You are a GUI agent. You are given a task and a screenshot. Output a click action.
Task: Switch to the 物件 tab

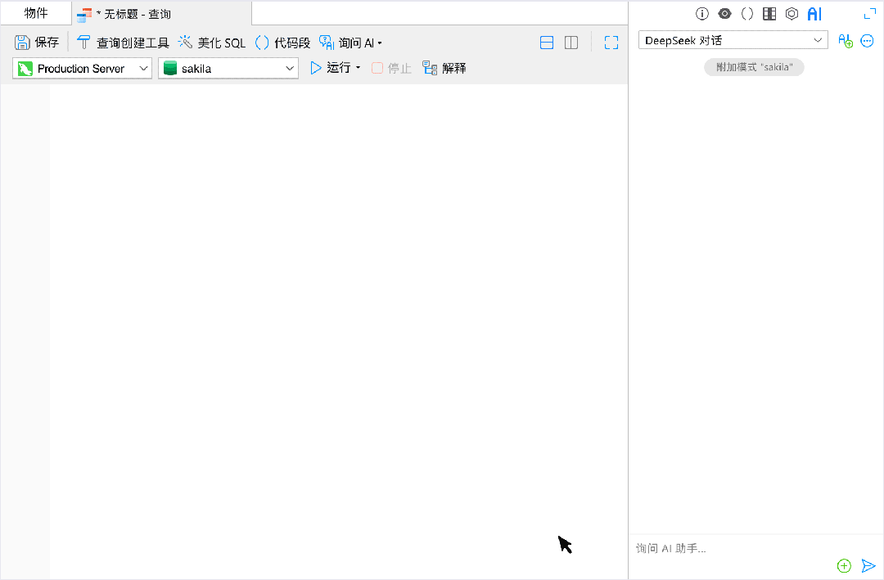point(36,13)
